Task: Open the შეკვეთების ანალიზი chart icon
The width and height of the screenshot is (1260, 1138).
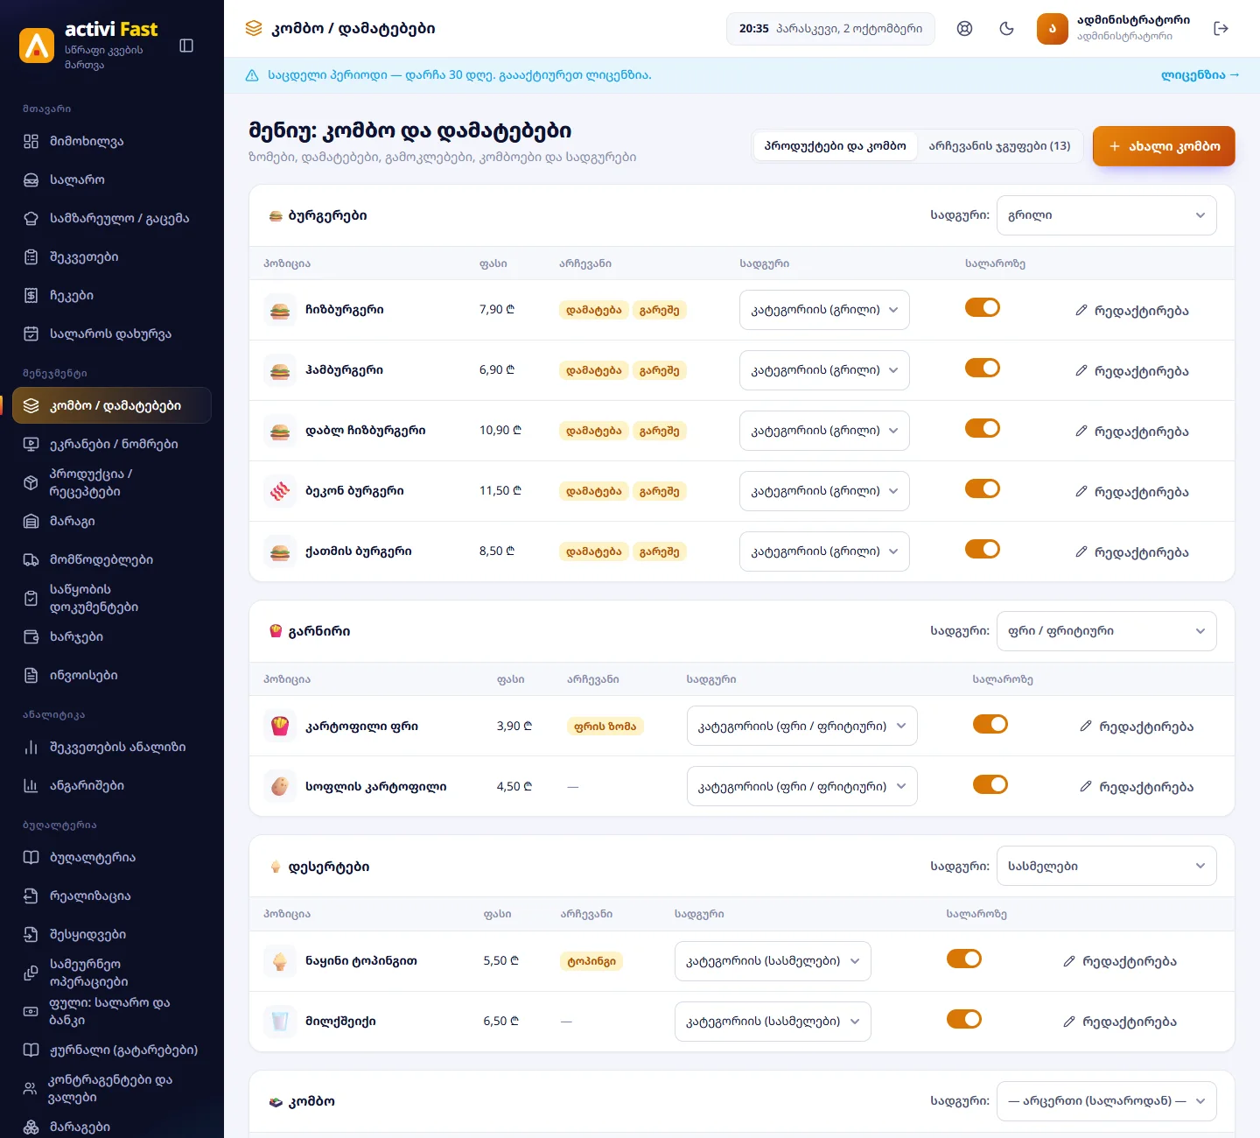Action: pos(31,748)
